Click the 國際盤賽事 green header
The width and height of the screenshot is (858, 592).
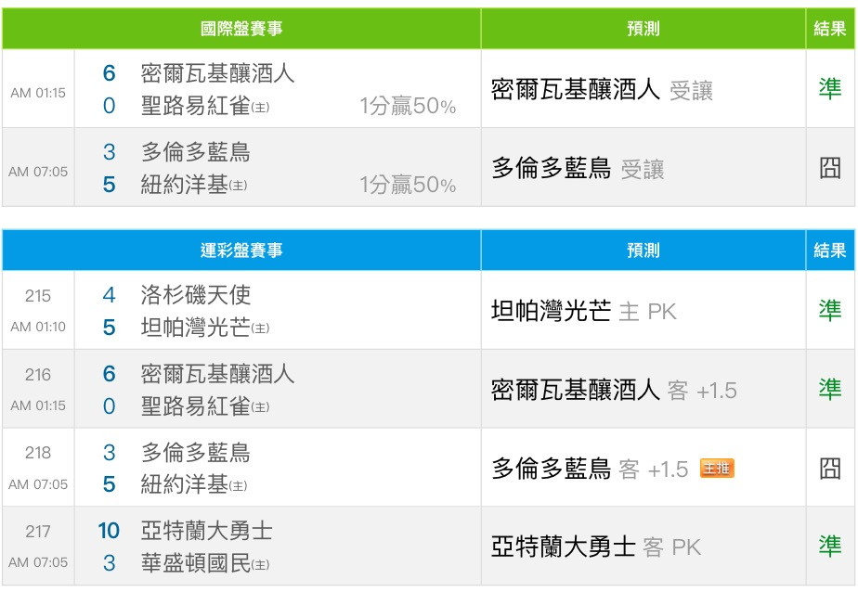tap(241, 29)
